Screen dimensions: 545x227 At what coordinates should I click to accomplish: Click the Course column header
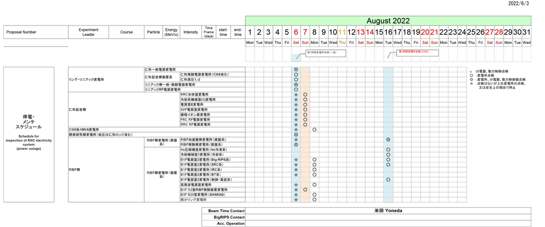click(126, 32)
